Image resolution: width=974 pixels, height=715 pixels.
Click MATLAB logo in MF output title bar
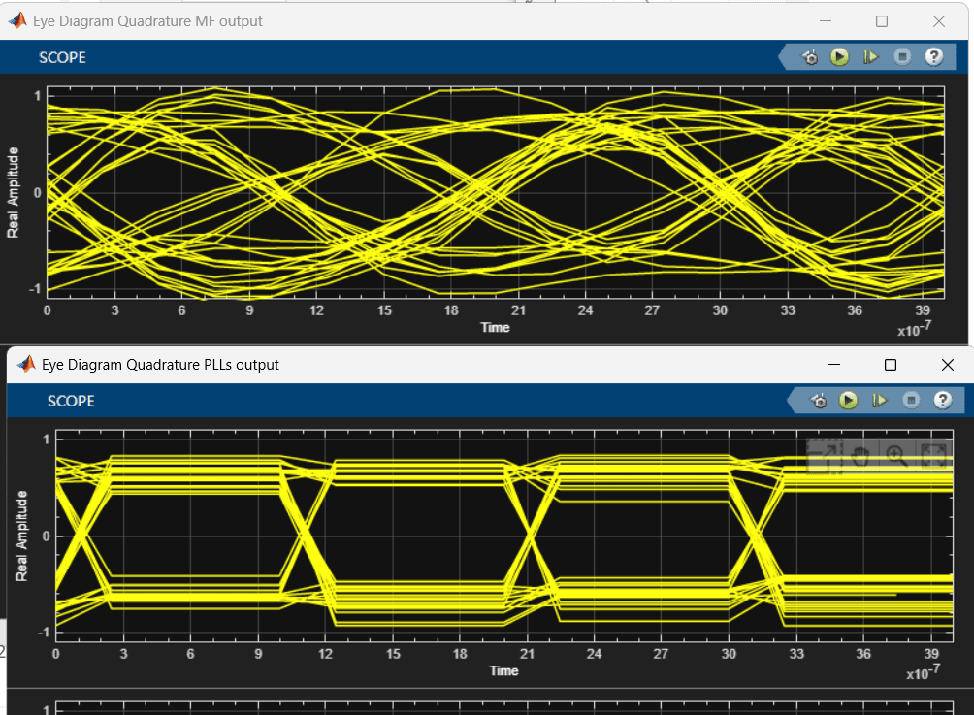(17, 21)
